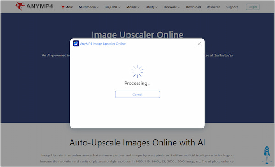
Task: Expand the Mobile menu
Action: coord(133,7)
